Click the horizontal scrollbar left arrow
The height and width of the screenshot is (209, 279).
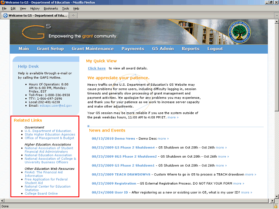(2, 201)
